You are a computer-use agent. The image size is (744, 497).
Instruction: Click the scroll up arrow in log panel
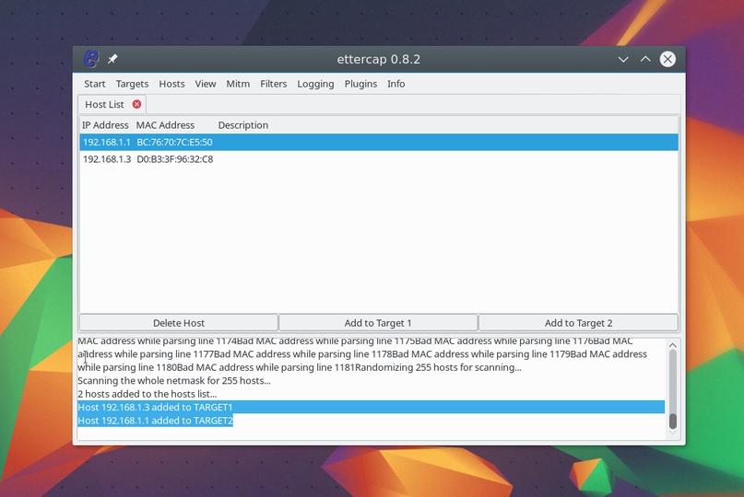click(x=672, y=345)
